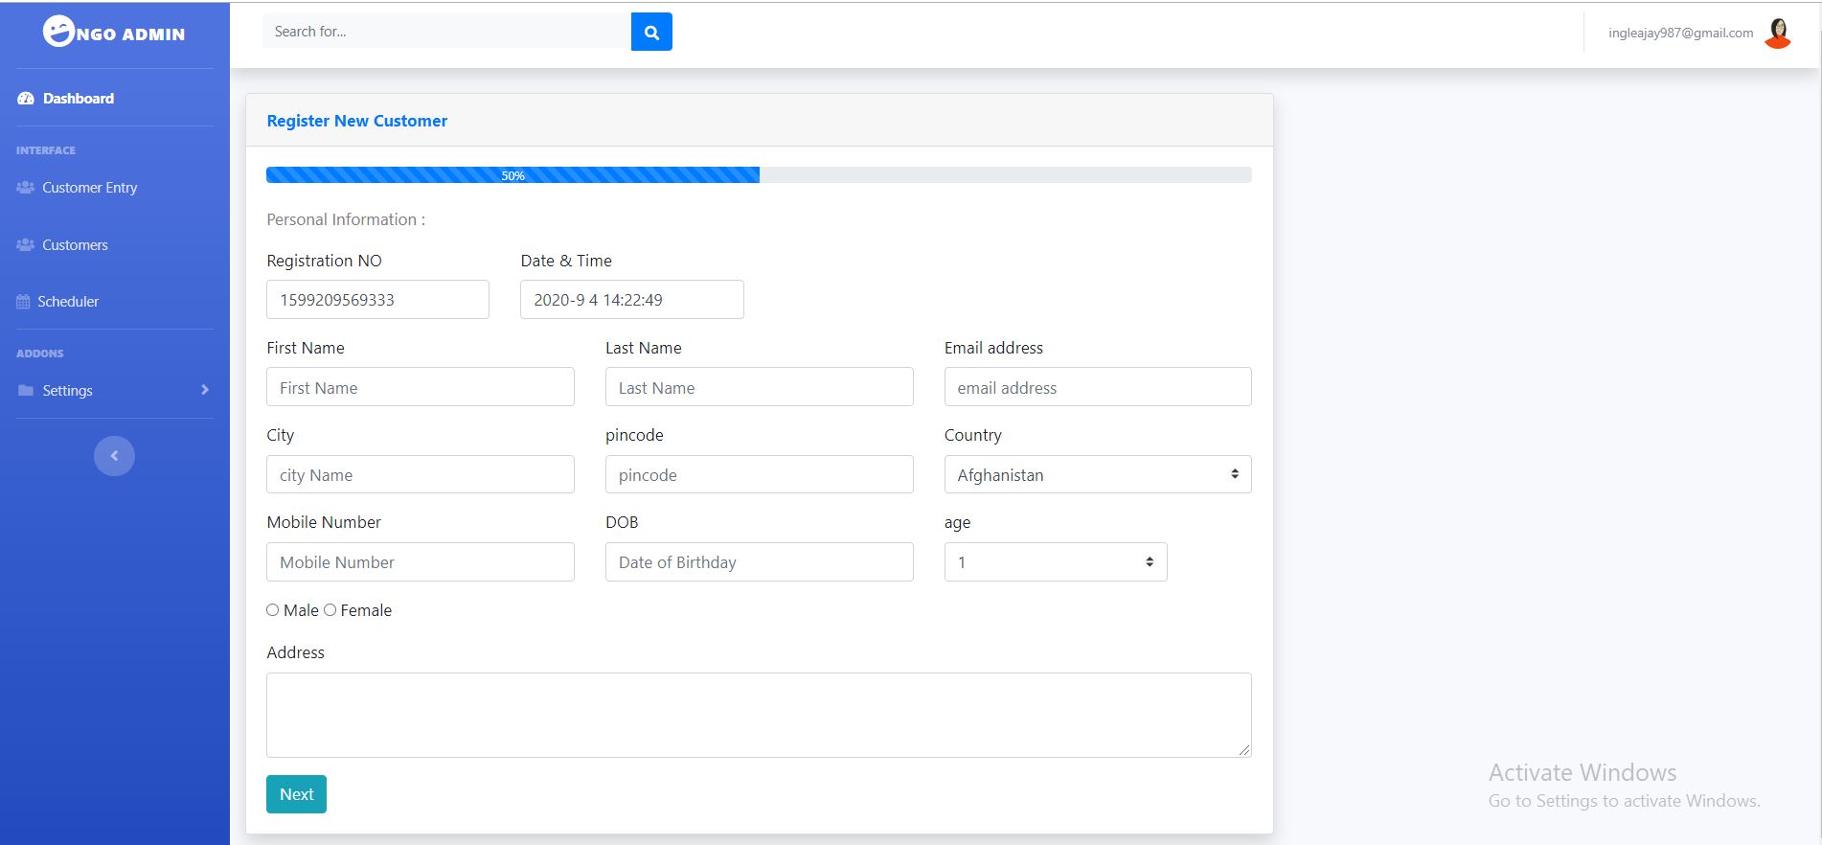Select the Female radio button

(330, 610)
